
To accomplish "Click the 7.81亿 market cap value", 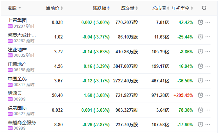I will pos(163,22).
